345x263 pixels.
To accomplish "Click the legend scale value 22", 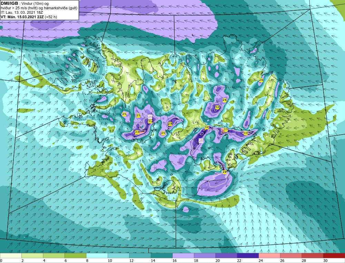I will [239, 261].
